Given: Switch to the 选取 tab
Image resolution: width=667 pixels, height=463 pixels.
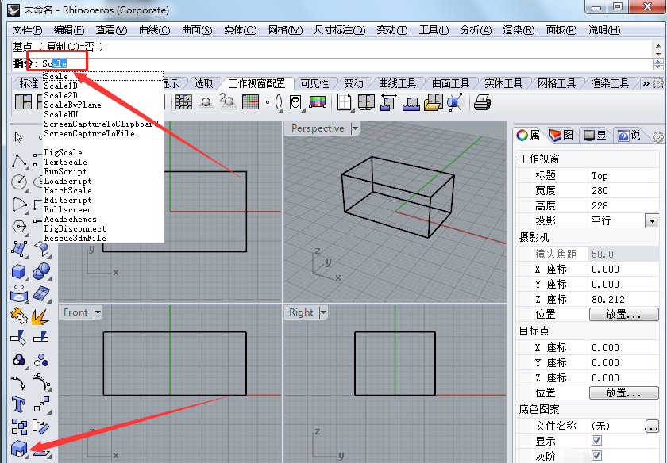Looking at the screenshot, I should click(x=203, y=83).
